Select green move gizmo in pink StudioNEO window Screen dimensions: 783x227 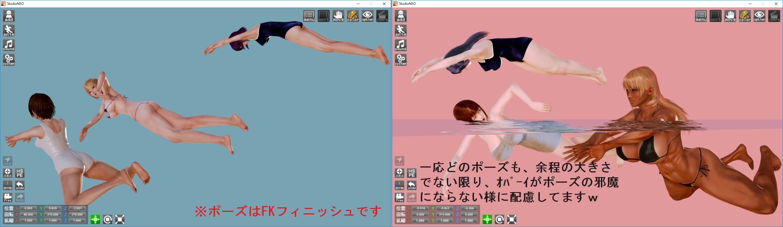pos(487,219)
